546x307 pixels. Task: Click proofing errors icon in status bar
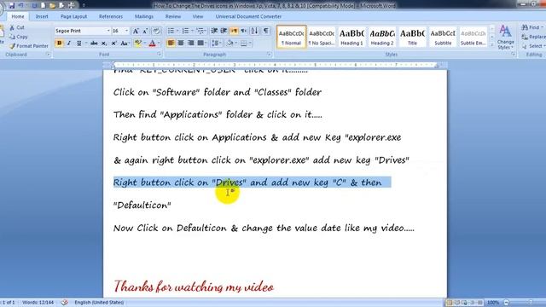click(x=65, y=303)
